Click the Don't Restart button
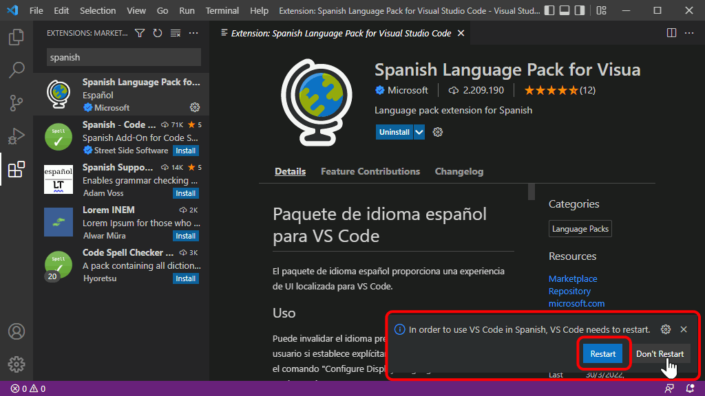This screenshot has height=396, width=705. pyautogui.click(x=660, y=354)
